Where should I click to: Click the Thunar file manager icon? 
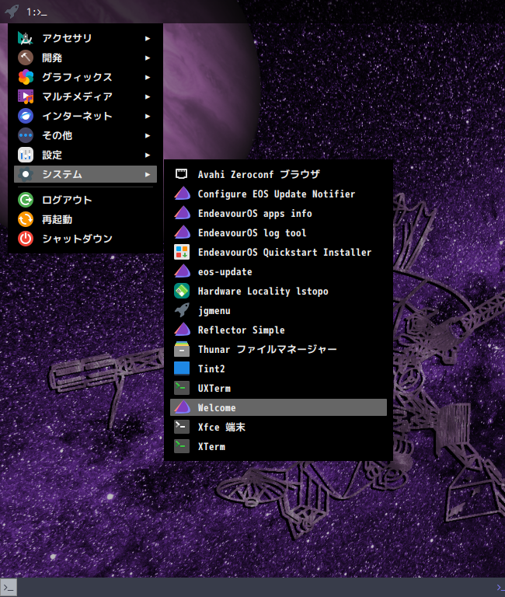click(182, 349)
